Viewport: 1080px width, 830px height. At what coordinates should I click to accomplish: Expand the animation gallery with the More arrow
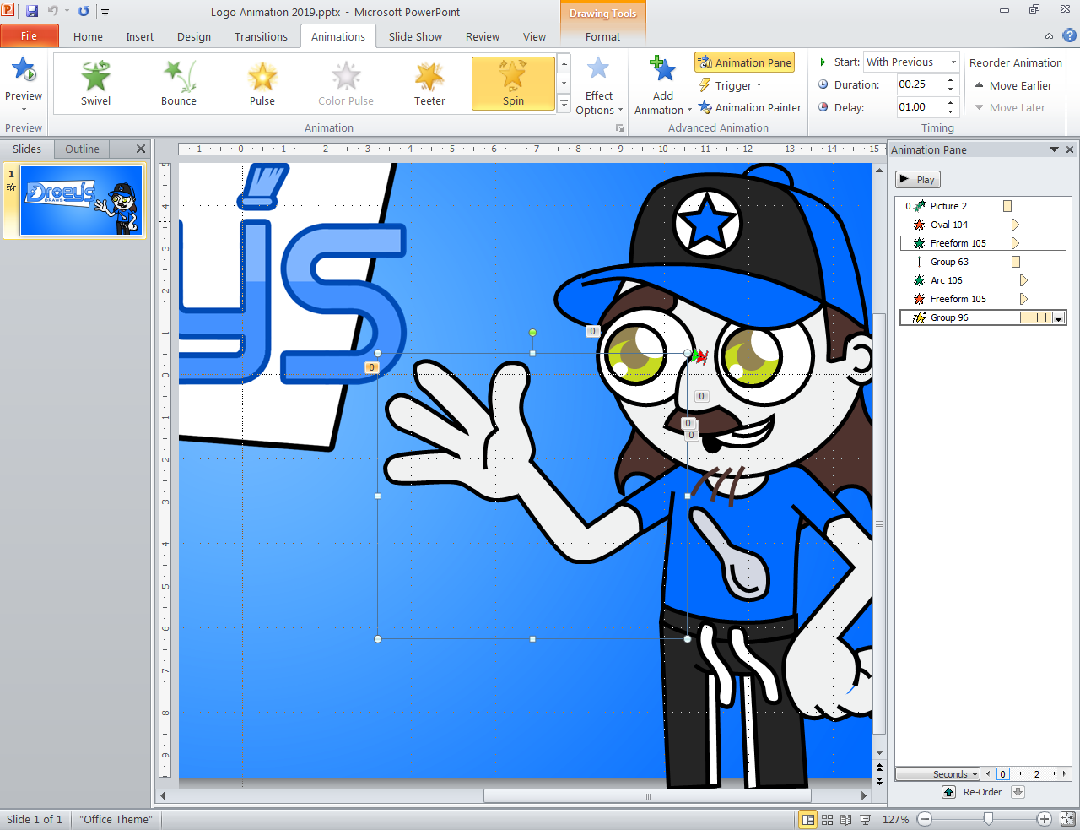[x=564, y=104]
